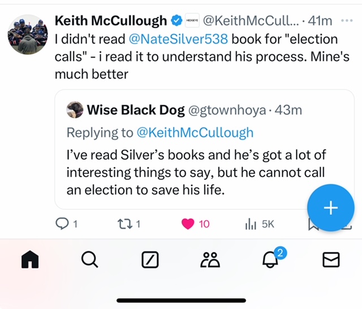Open Messages envelope icon
This screenshot has height=309, width=362.
330,259
